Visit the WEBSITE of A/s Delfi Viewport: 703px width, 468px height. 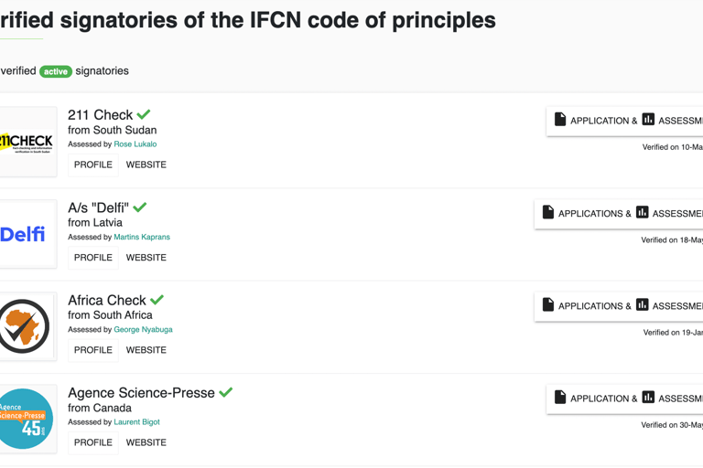(x=146, y=258)
